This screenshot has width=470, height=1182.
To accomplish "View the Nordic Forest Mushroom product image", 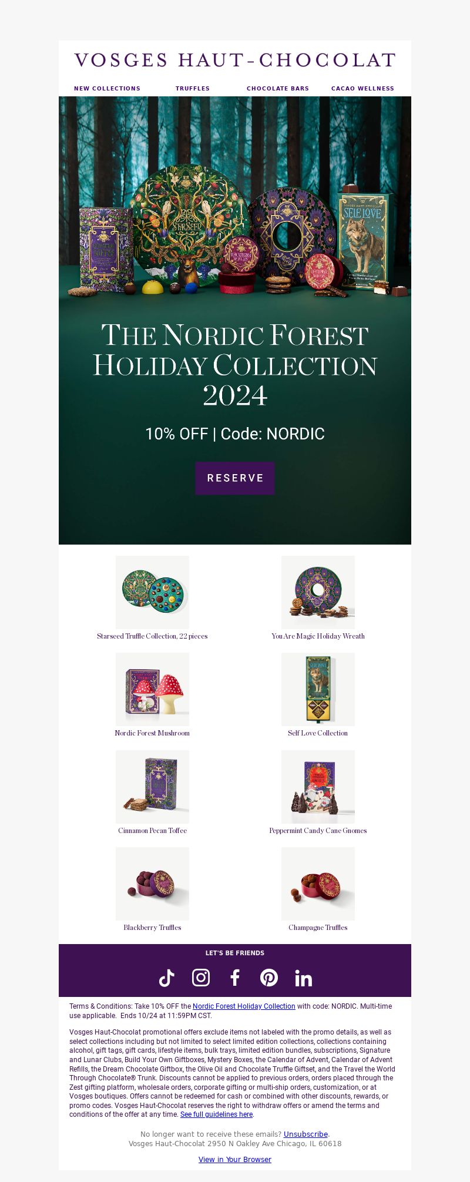I will coord(152,689).
